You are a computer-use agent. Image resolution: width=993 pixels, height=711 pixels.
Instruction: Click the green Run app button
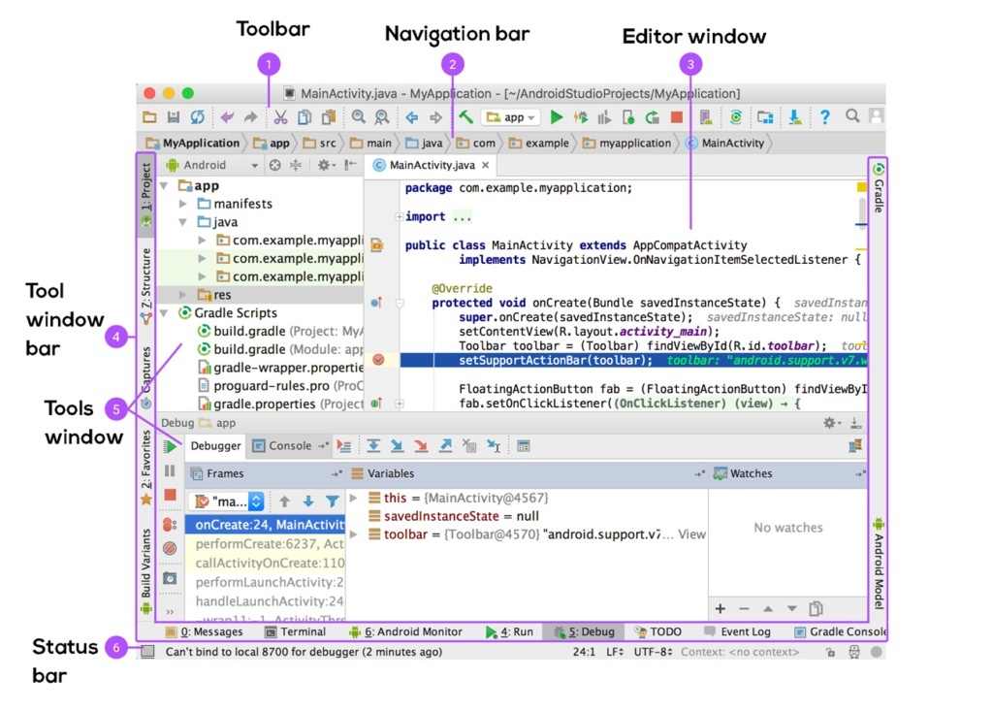557,117
